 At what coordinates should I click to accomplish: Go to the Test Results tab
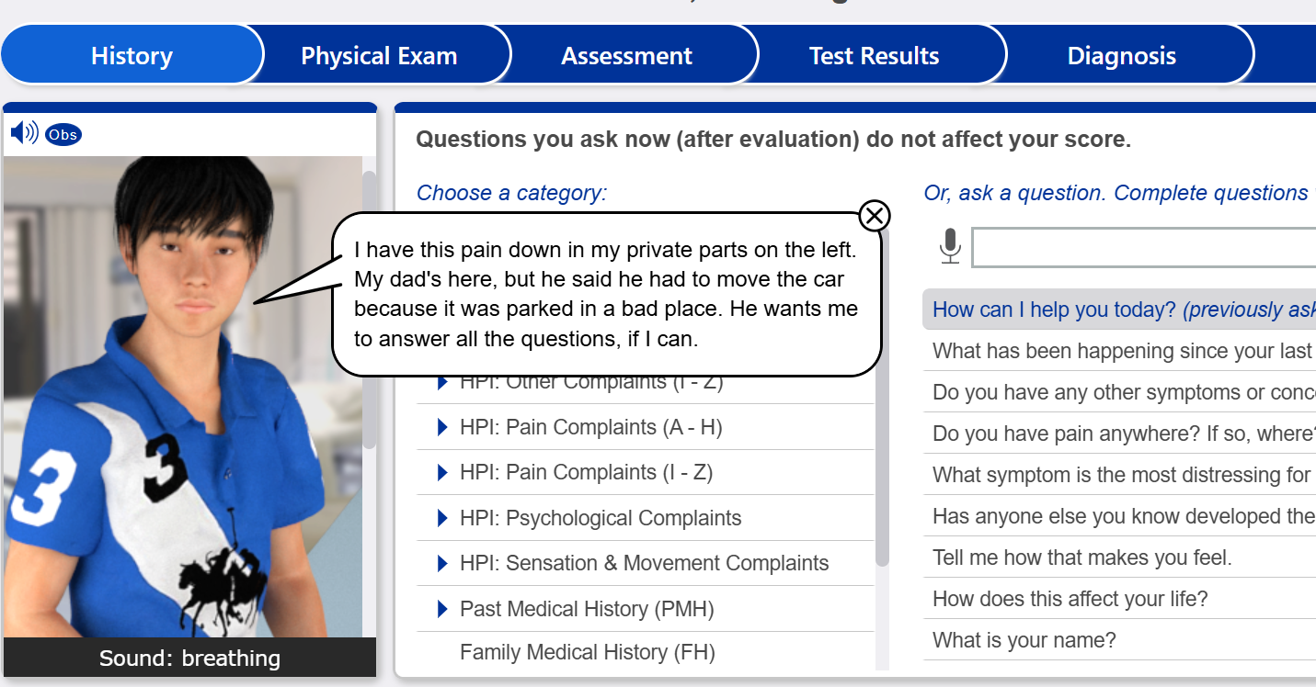(874, 56)
